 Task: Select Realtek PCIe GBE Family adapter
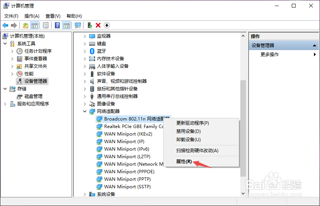tap(133, 127)
